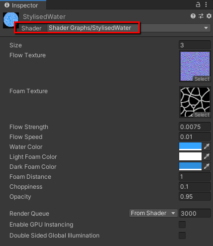This screenshot has height=246, width=213.
Task: Open the Shader Graphs/StylisedWater shader dropdown
Action: pyautogui.click(x=129, y=28)
